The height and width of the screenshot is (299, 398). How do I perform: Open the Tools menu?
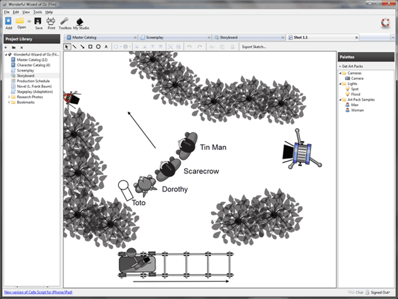pos(37,12)
